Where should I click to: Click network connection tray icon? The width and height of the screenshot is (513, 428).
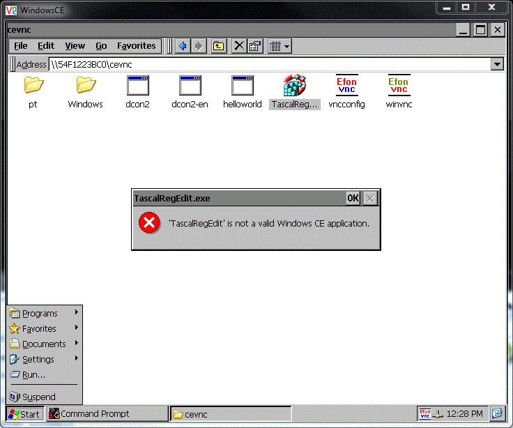(x=438, y=415)
